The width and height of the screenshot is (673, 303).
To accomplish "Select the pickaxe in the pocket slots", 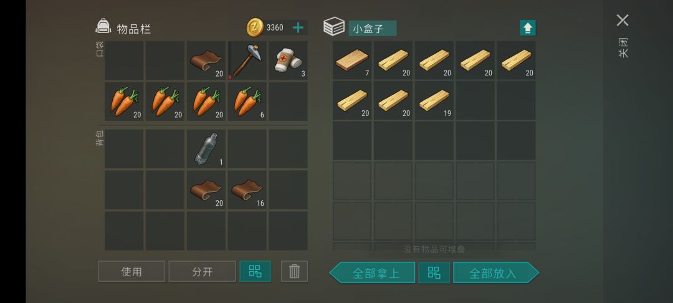I will click(247, 60).
